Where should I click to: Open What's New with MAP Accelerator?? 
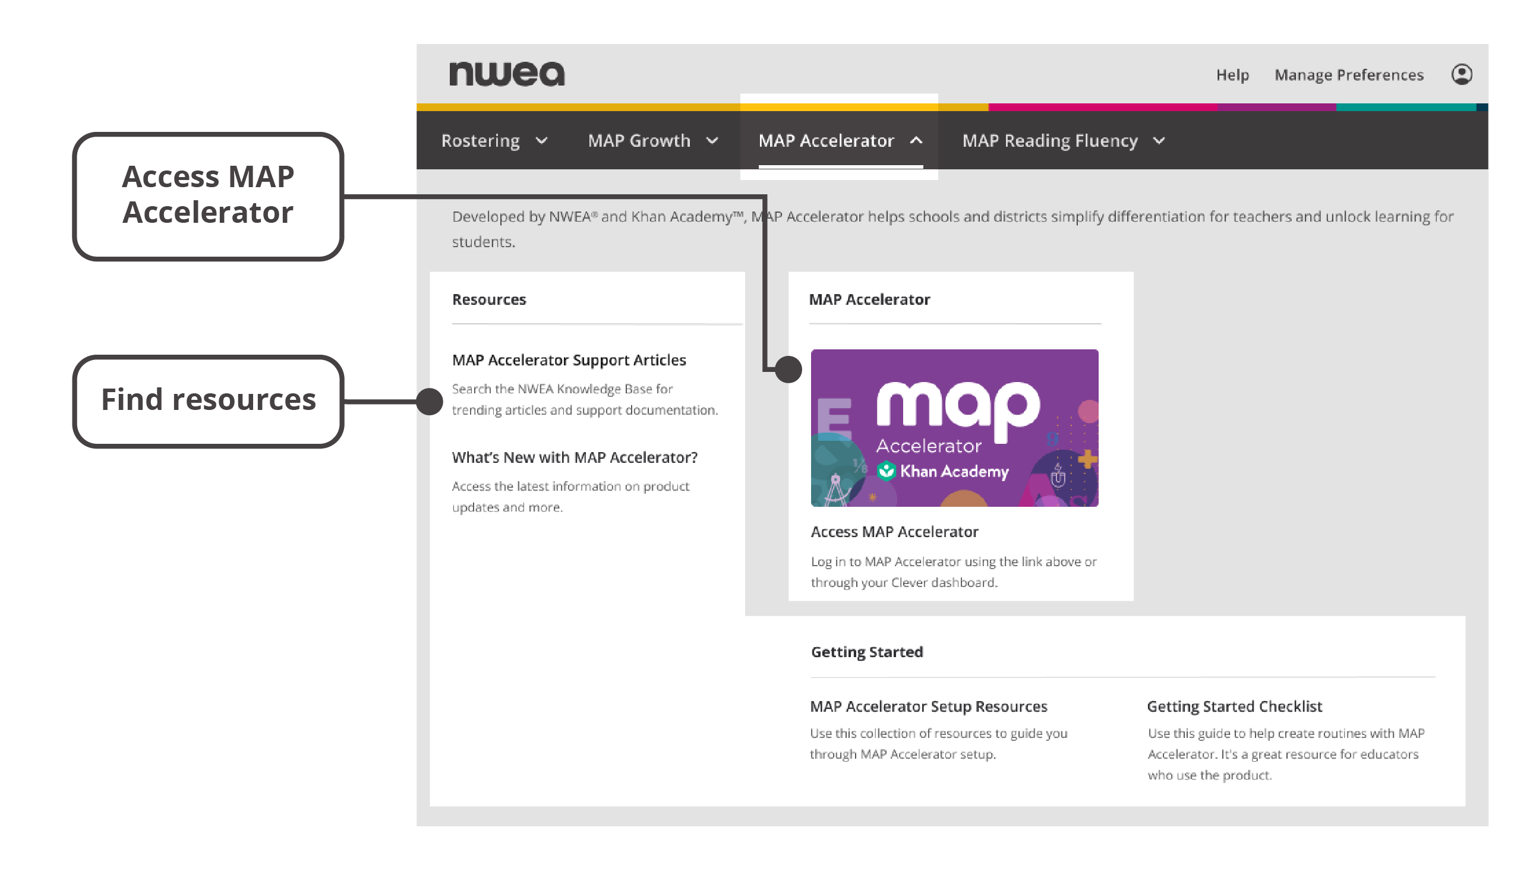575,457
